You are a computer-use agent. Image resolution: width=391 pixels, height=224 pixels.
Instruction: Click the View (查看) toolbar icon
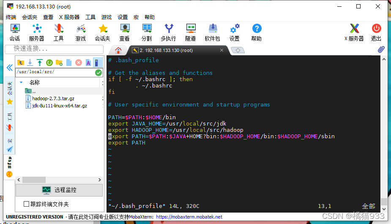coord(124,33)
